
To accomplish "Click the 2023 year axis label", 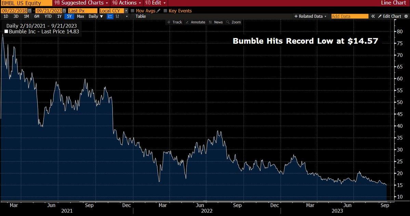I will pos(337,211).
